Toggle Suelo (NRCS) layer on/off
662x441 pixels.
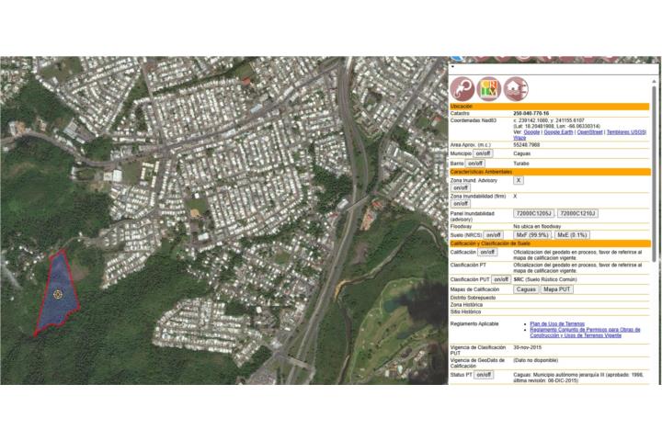[494, 234]
